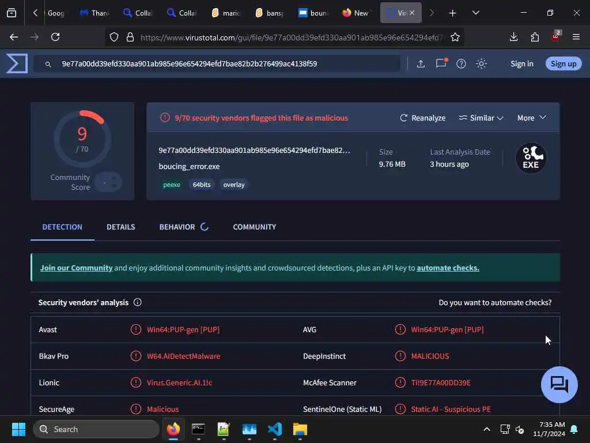Click the Sign in link
Viewport: 590px width, 443px height.
coord(522,63)
